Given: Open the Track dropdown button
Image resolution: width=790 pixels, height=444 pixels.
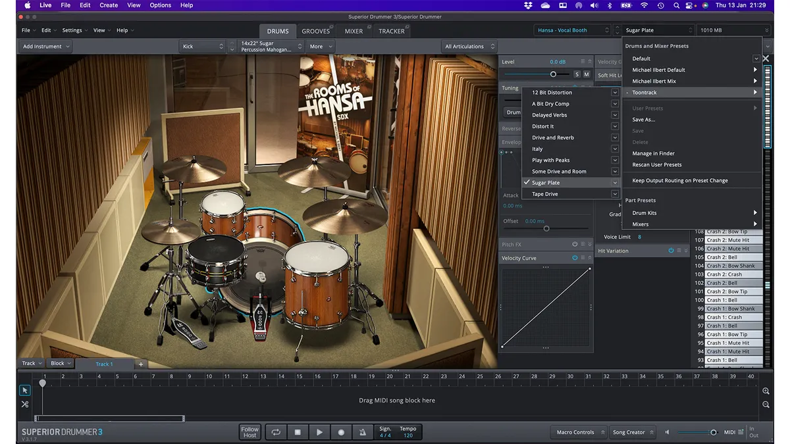Looking at the screenshot, I should [x=32, y=363].
